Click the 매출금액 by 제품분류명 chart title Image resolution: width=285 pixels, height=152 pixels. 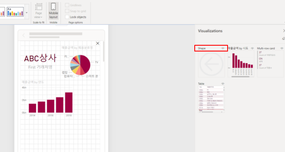pos(77,48)
